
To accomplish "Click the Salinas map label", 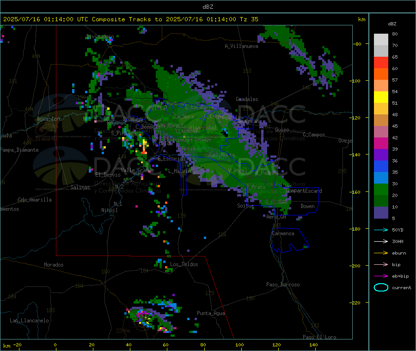I will [80, 187].
